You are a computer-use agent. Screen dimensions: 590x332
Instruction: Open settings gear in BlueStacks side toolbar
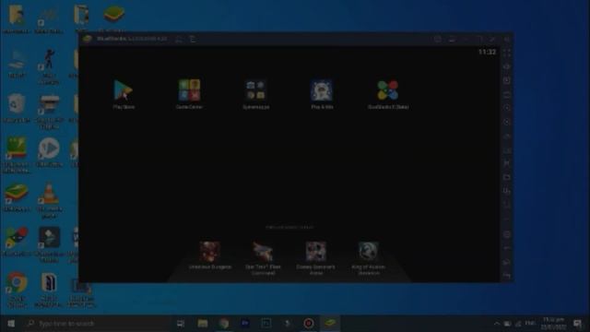[507, 234]
